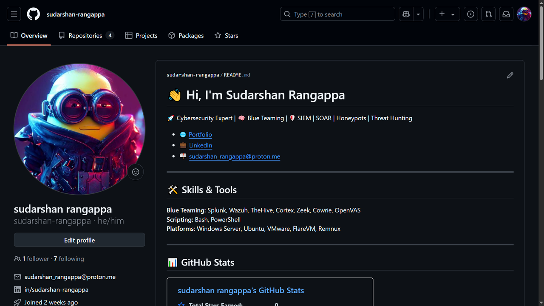Click the README email address link
544x306 pixels.
pyautogui.click(x=235, y=156)
